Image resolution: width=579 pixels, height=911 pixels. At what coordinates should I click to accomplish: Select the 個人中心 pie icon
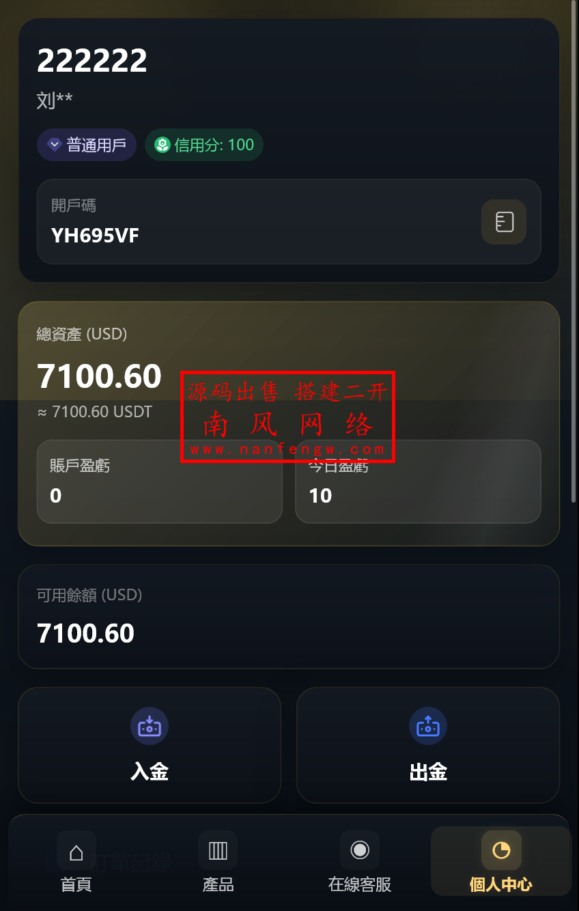[x=501, y=851]
